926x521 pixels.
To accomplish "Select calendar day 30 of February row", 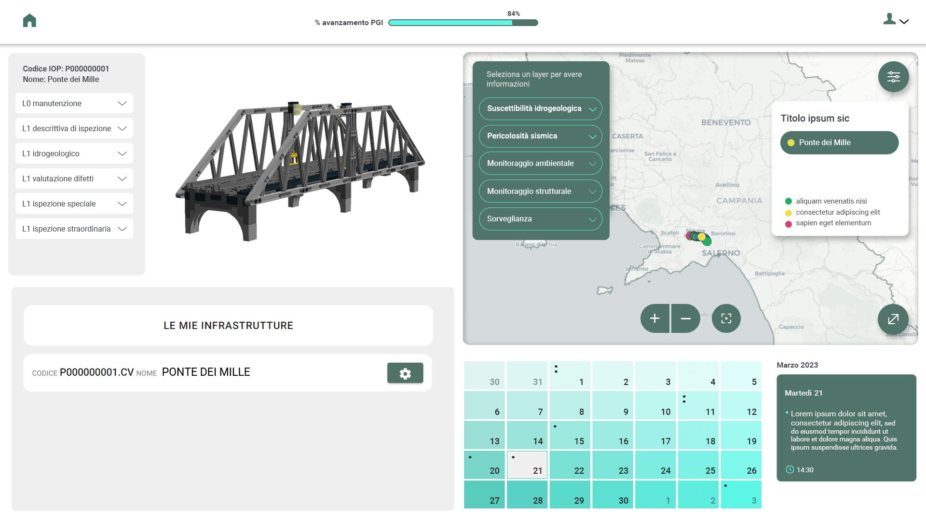I will click(484, 375).
